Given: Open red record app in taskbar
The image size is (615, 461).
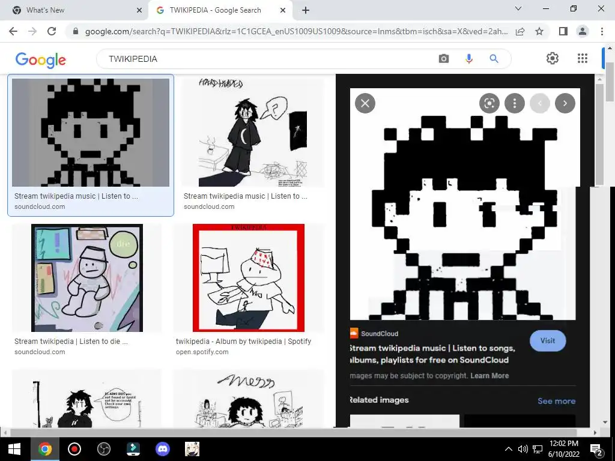Looking at the screenshot, I should pos(74,449).
